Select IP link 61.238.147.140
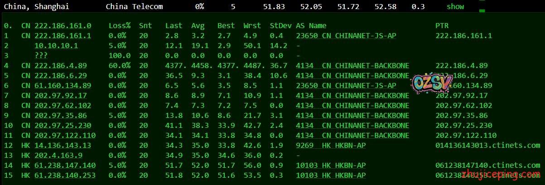The image size is (545, 185). 65,166
